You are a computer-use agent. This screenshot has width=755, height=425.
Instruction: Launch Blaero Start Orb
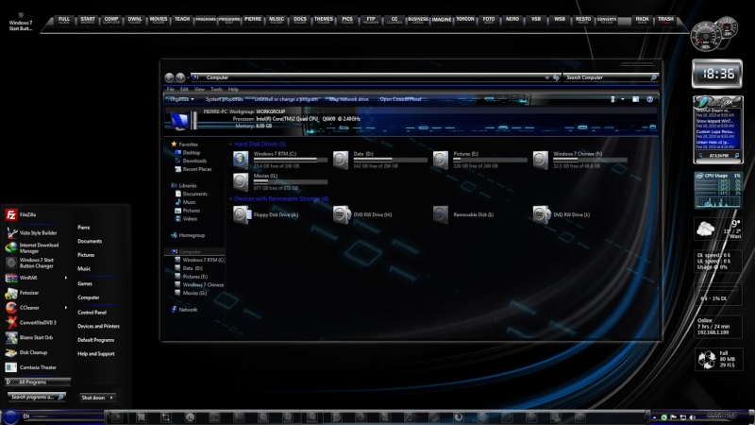(x=29, y=337)
